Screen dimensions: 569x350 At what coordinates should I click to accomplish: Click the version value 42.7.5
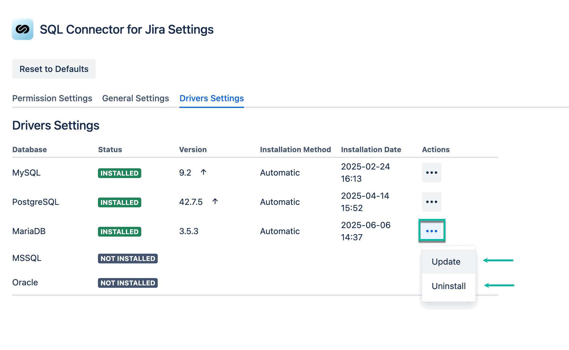click(191, 202)
